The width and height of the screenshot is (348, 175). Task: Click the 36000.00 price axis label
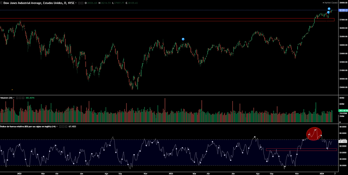pos(343,28)
